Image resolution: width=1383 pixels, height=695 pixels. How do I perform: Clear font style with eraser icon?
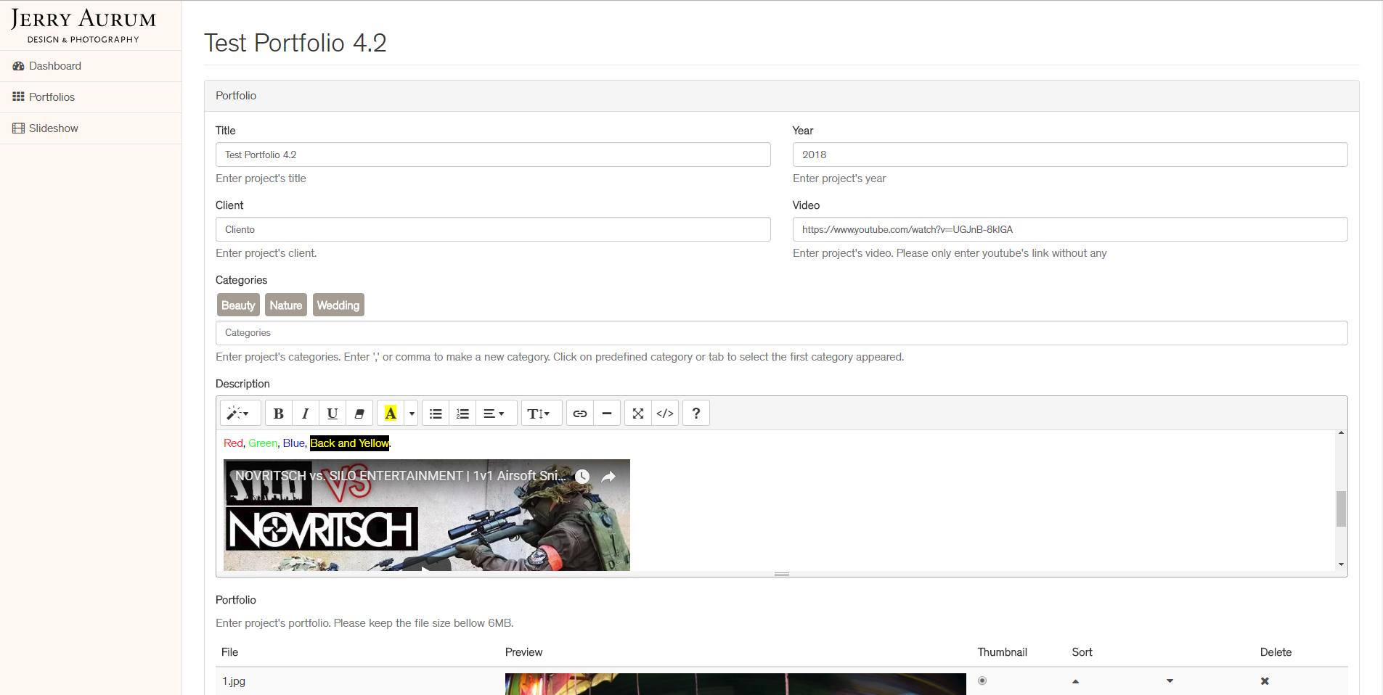(x=359, y=414)
